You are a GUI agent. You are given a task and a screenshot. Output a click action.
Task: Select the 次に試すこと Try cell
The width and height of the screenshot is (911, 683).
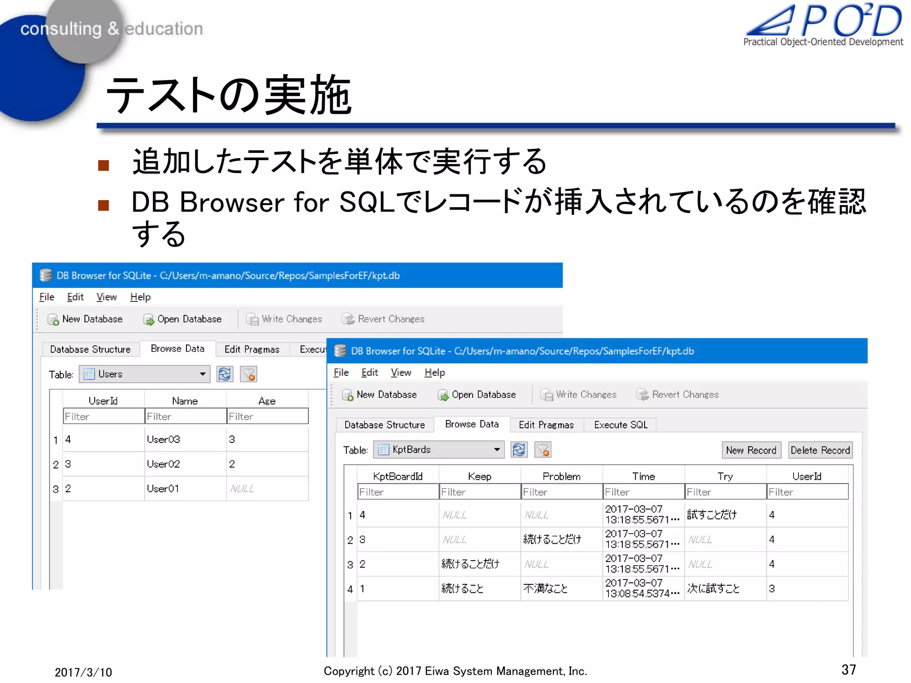click(x=726, y=589)
